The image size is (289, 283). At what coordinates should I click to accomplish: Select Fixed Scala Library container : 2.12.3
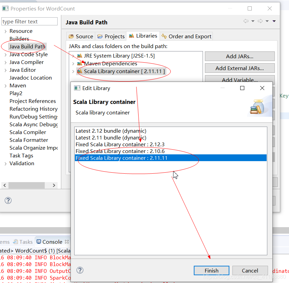point(171,144)
